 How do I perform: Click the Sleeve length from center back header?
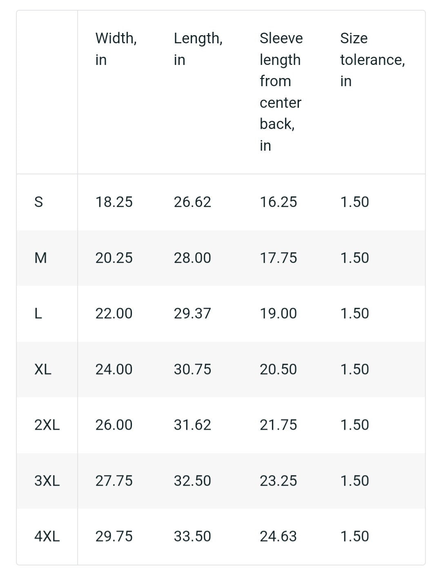pos(281,91)
